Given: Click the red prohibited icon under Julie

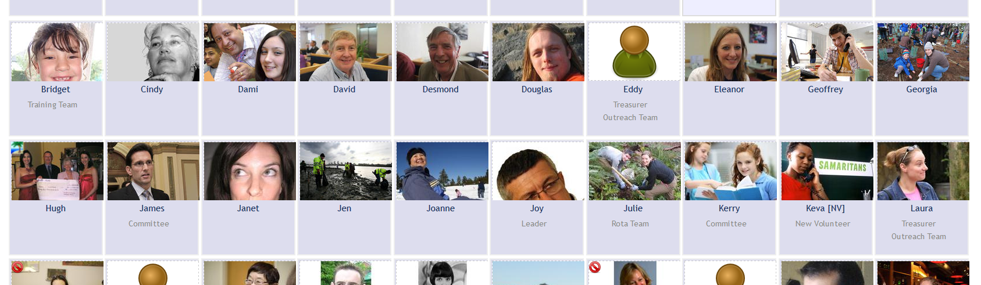Looking at the screenshot, I should click(x=594, y=267).
